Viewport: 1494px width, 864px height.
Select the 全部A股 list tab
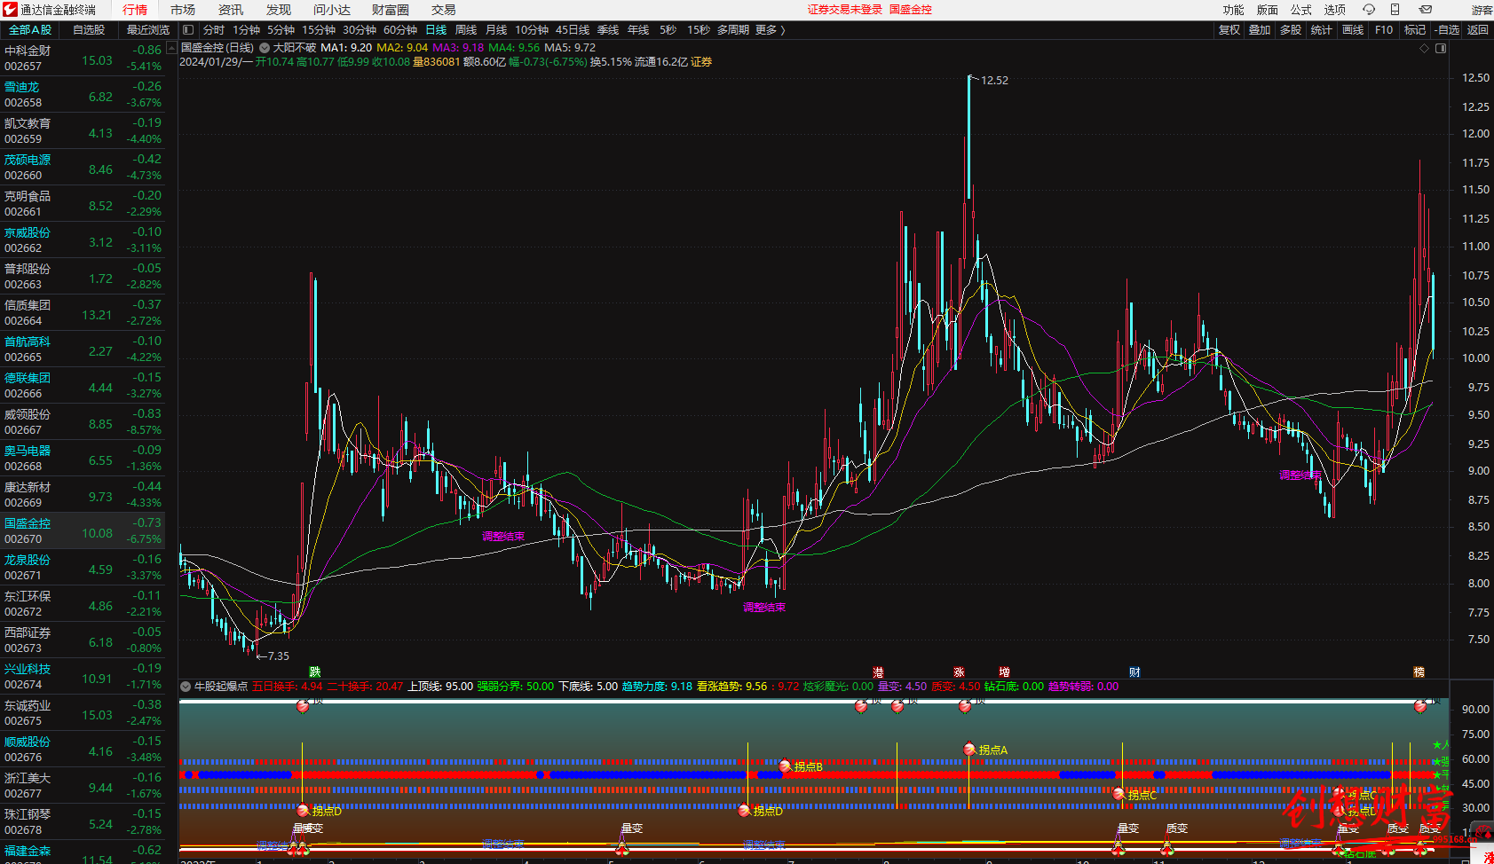click(x=30, y=30)
